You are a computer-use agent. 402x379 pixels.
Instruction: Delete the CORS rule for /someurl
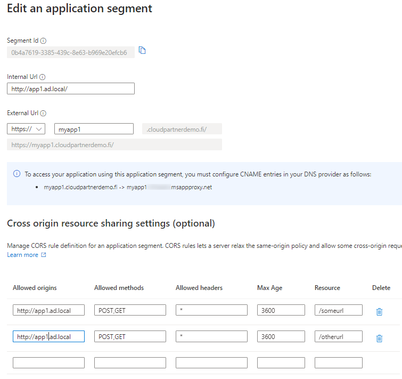(x=379, y=311)
